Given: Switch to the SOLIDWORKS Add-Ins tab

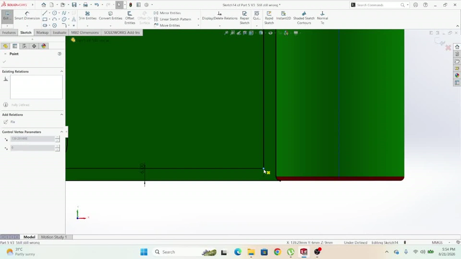Looking at the screenshot, I should [121, 33].
